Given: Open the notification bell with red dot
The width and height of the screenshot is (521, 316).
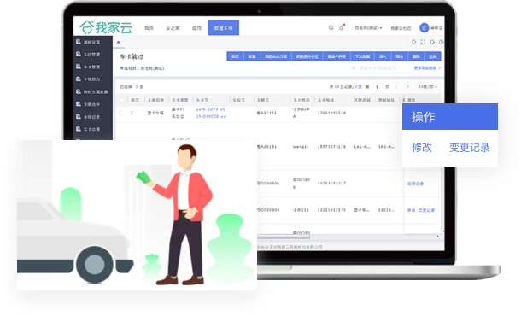Looking at the screenshot, I should [342, 27].
